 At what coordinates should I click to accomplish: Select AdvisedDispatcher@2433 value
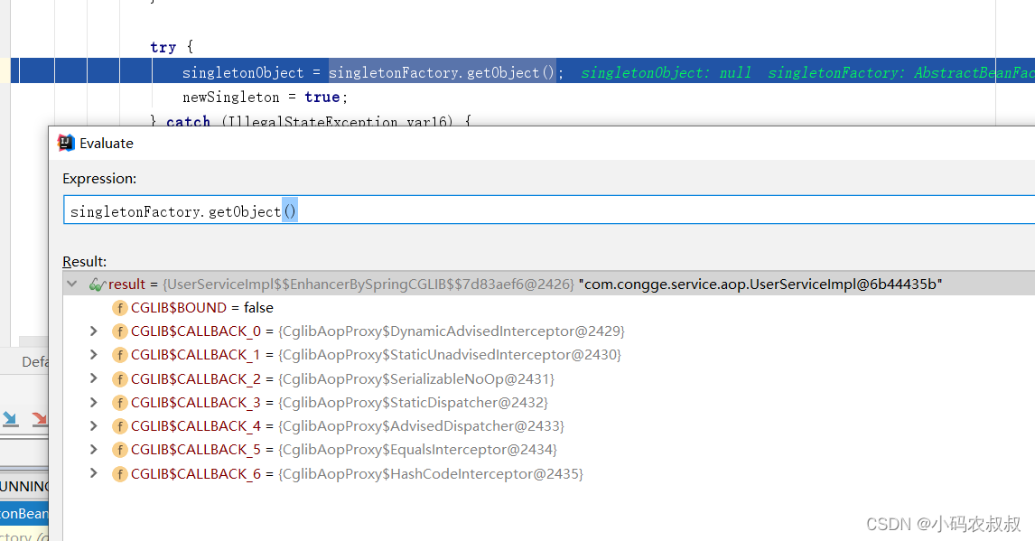[421, 426]
